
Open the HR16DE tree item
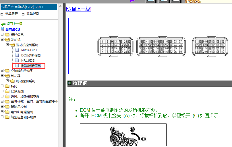(x=28, y=60)
